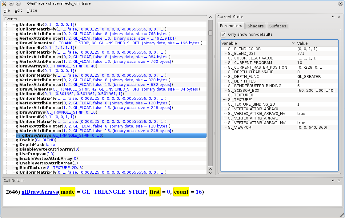Viewport: 345px width, 218px height.
Task: Select glUniform4fv event with 0.501961 values
Action: 70,94
